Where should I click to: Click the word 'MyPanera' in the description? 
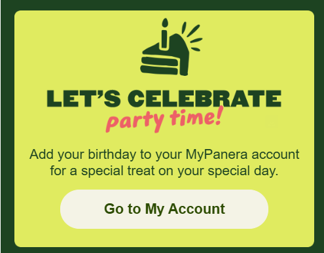point(217,155)
